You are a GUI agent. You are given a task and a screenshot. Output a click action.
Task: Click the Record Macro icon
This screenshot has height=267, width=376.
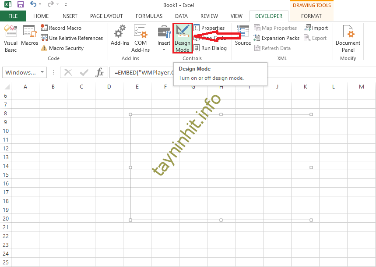pyautogui.click(x=44, y=28)
